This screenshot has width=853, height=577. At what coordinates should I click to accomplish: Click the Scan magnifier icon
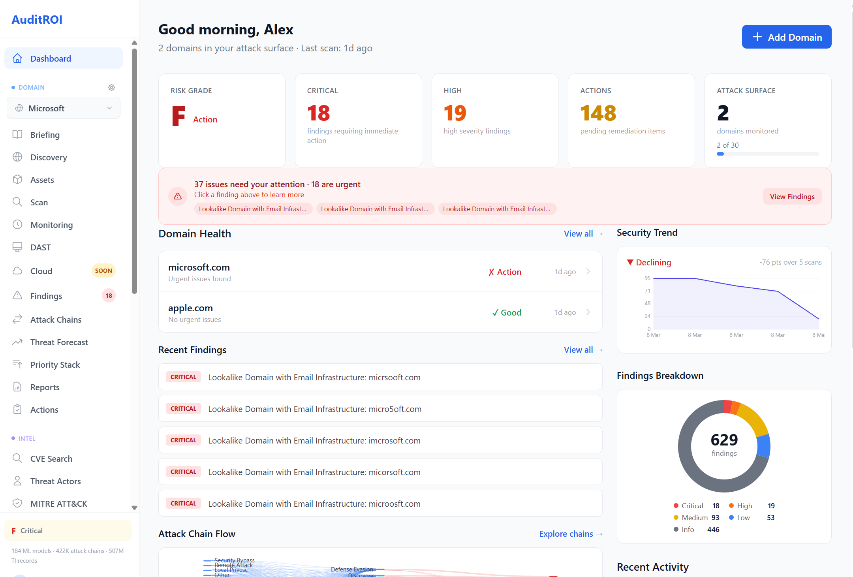[18, 202]
